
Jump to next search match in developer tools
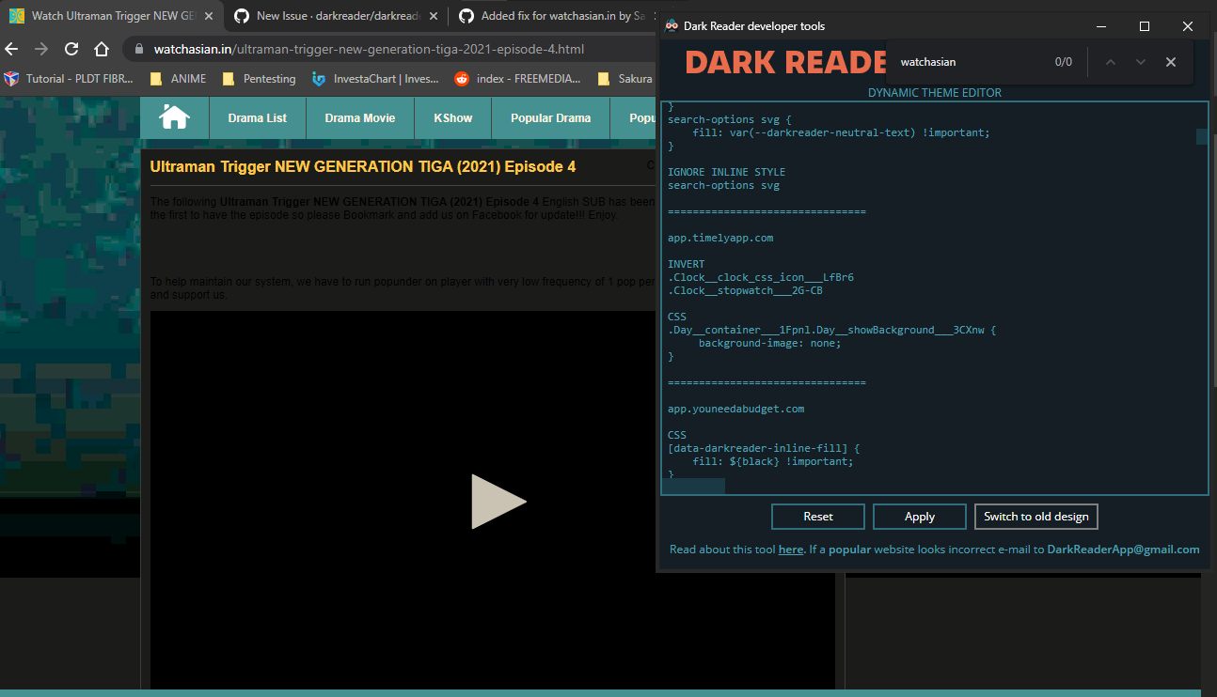1141,62
